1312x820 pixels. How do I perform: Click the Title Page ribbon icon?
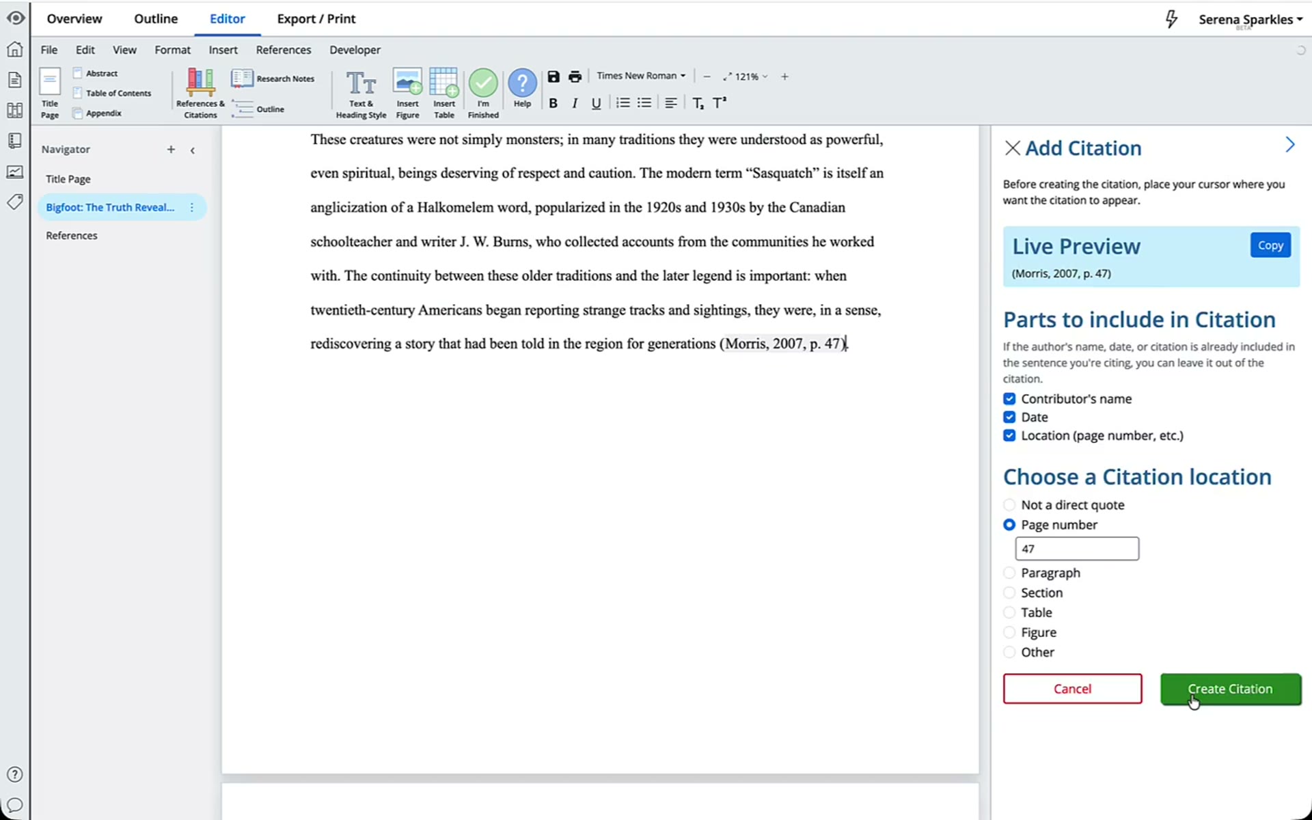[x=50, y=93]
